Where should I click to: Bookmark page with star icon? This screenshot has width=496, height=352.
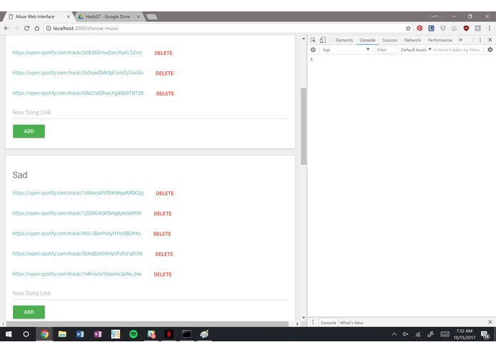pyautogui.click(x=408, y=28)
